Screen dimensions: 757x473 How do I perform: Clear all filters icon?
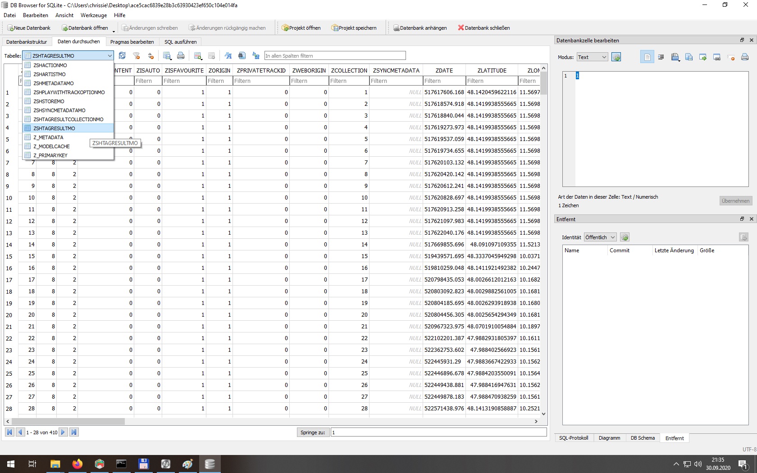point(137,56)
